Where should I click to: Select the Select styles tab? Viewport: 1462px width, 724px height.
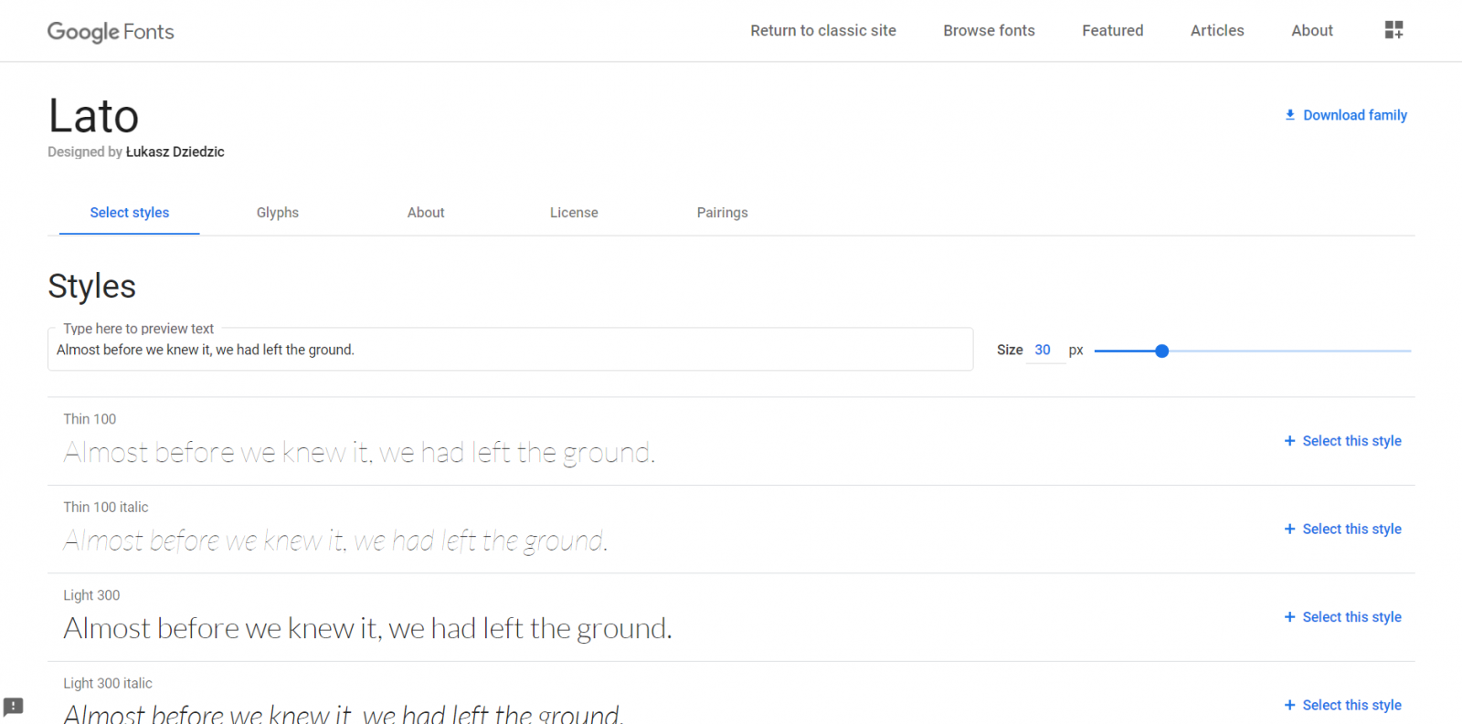coord(130,213)
